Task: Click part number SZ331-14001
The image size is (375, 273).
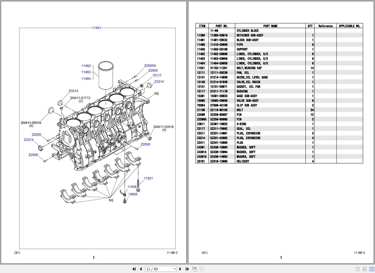Action: (x=219, y=133)
